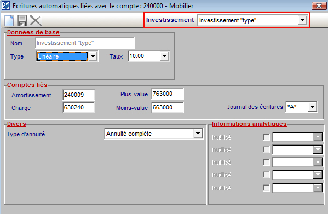Open the Type d'annuité dropdown arrow
328x214 pixels.
click(x=198, y=134)
